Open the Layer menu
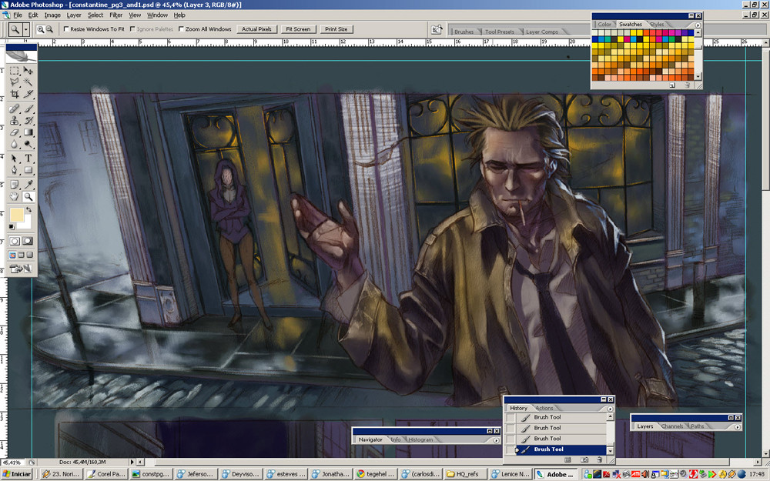The width and height of the screenshot is (770, 481). tap(74, 15)
